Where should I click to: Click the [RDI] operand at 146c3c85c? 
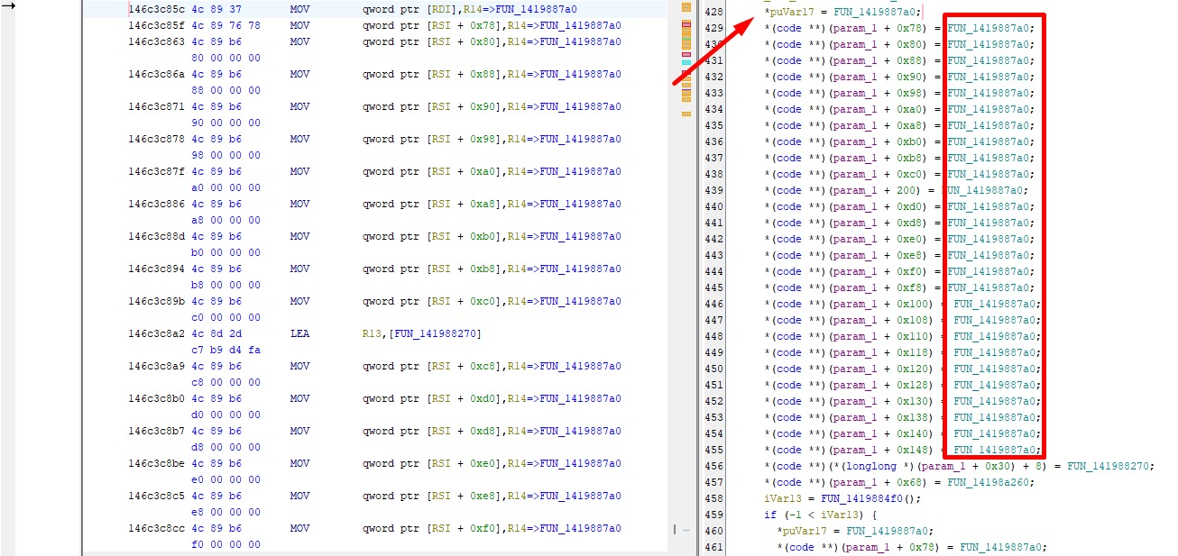pos(442,9)
